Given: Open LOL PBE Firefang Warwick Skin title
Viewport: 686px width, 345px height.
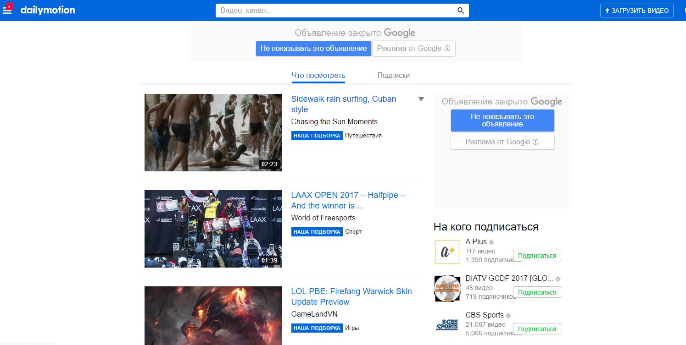Looking at the screenshot, I should [351, 297].
